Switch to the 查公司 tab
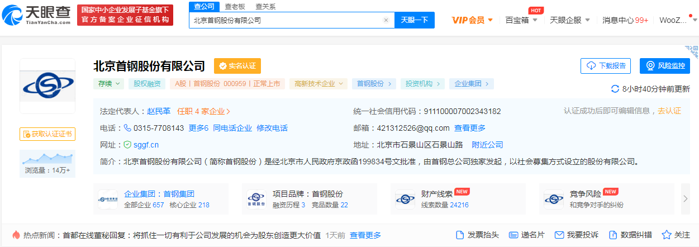699x247 pixels. [204, 7]
